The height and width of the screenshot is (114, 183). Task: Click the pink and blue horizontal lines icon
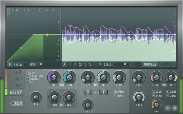100,64
